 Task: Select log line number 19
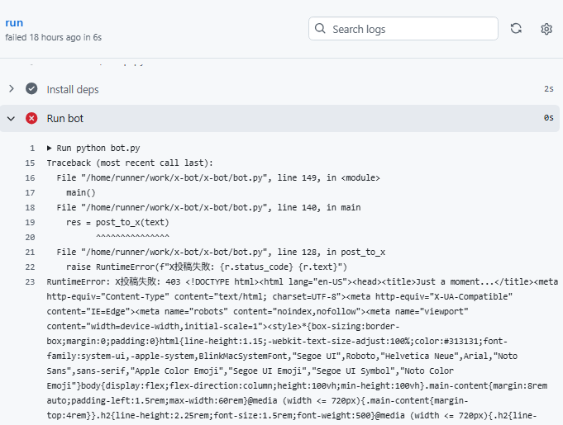pyautogui.click(x=30, y=223)
